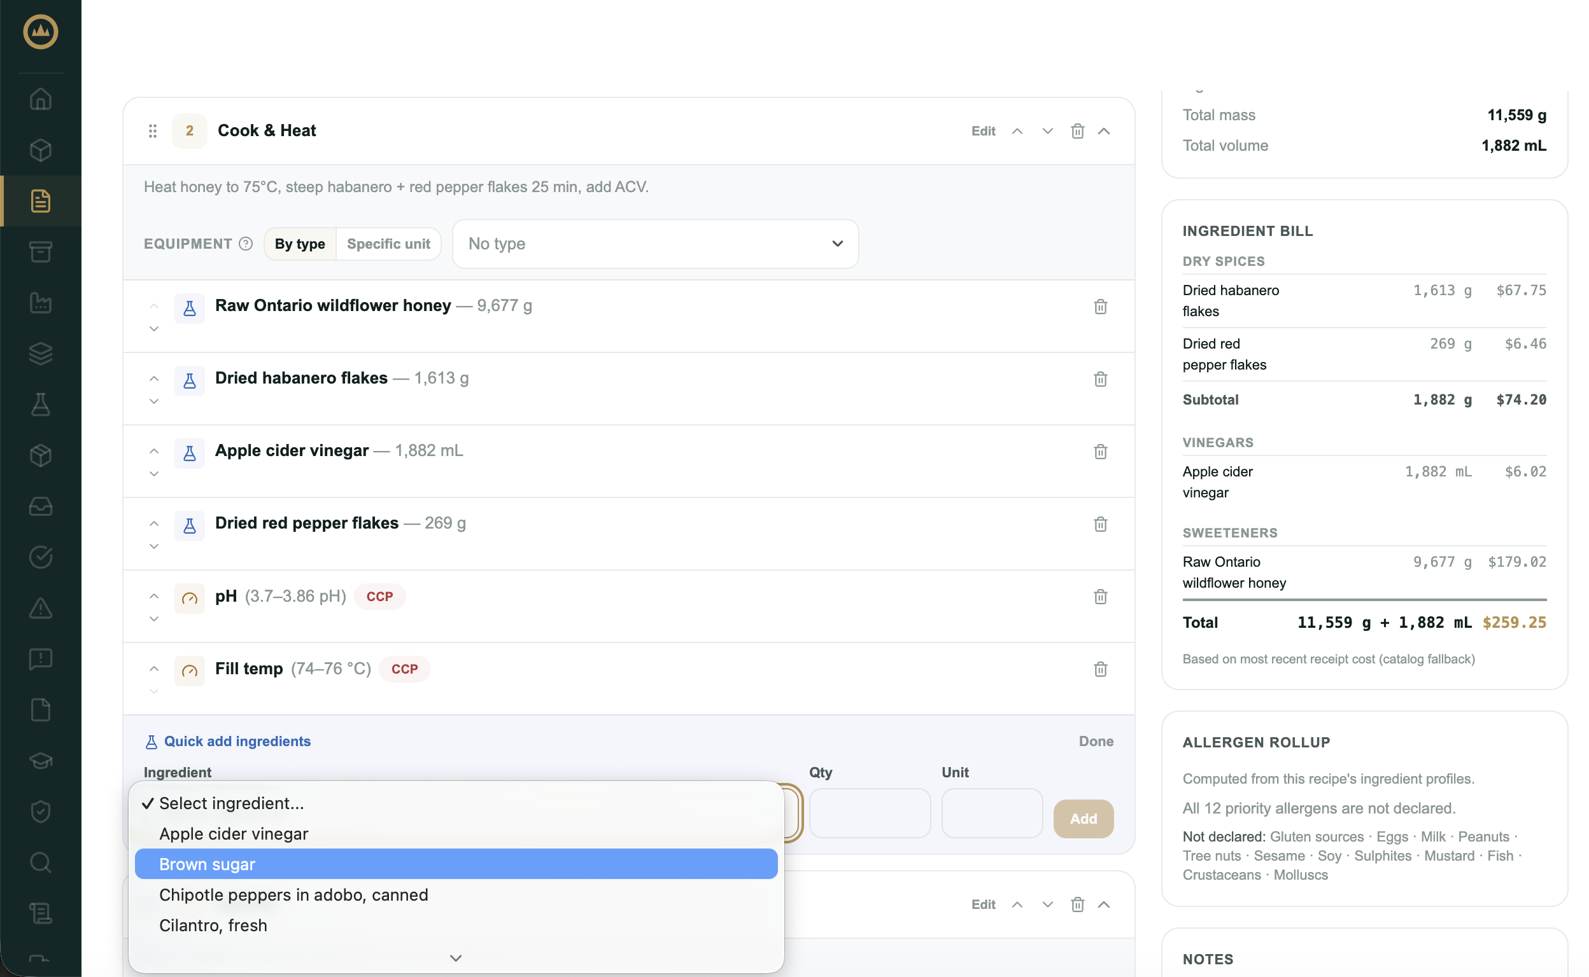1589x977 pixels.
Task: Choose Select ingredient... option
Action: (456, 803)
